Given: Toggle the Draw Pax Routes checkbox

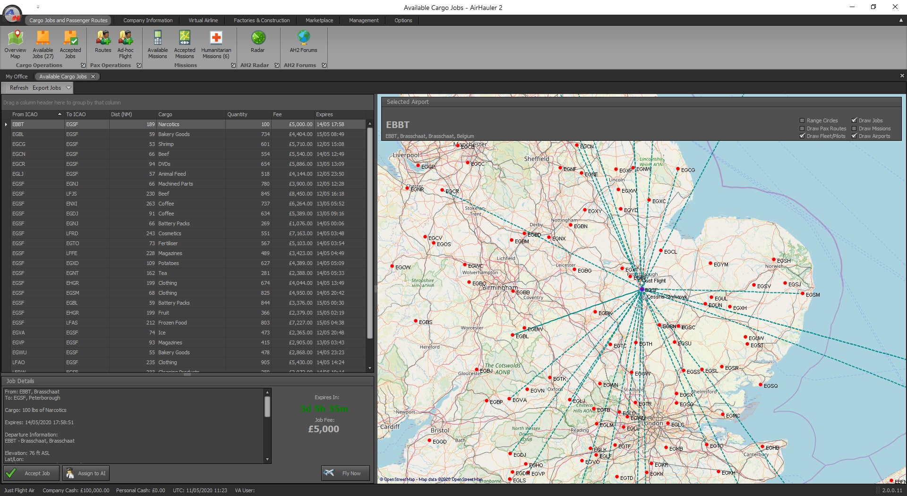Looking at the screenshot, I should click(802, 128).
